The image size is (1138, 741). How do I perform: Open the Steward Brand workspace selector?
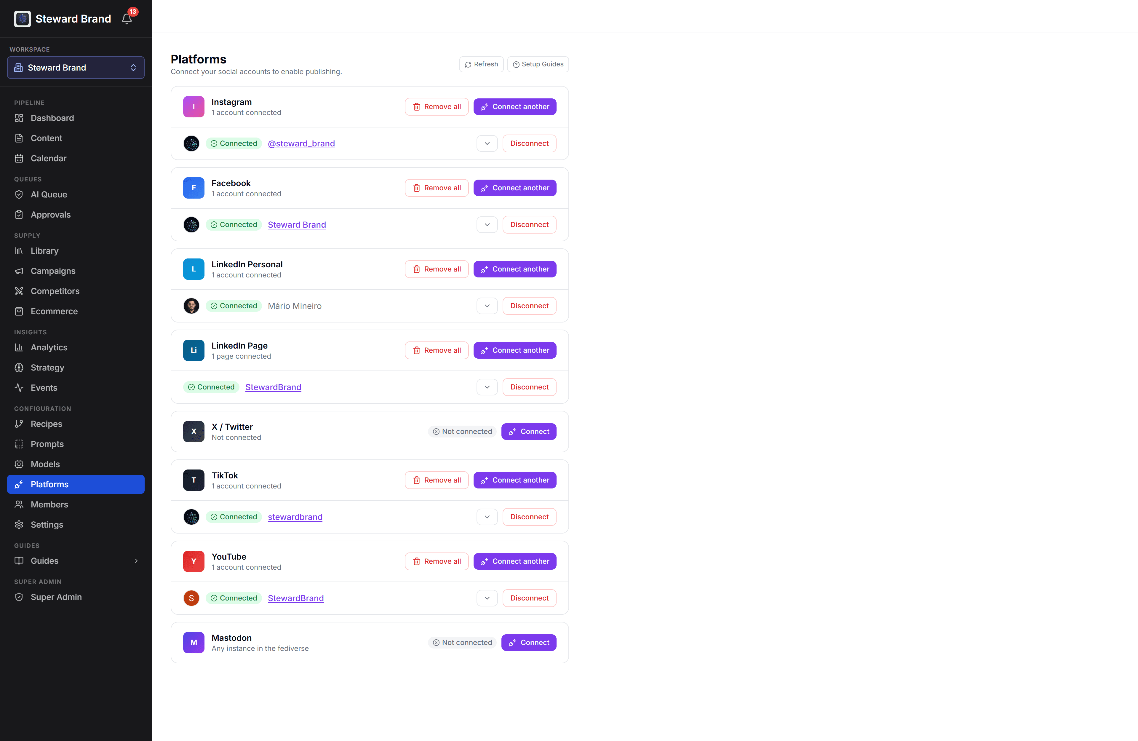pyautogui.click(x=76, y=68)
